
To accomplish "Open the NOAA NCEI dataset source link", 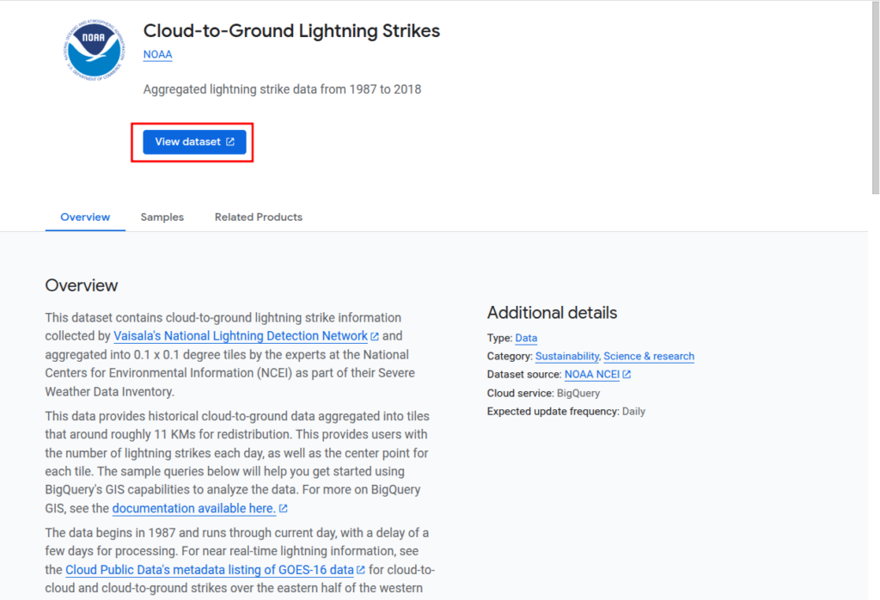I will tap(591, 375).
